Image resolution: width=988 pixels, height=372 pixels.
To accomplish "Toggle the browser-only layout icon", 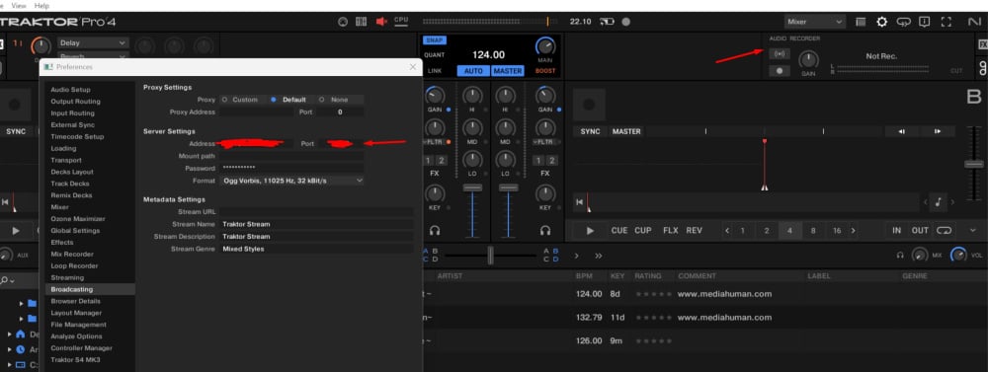I will (861, 22).
